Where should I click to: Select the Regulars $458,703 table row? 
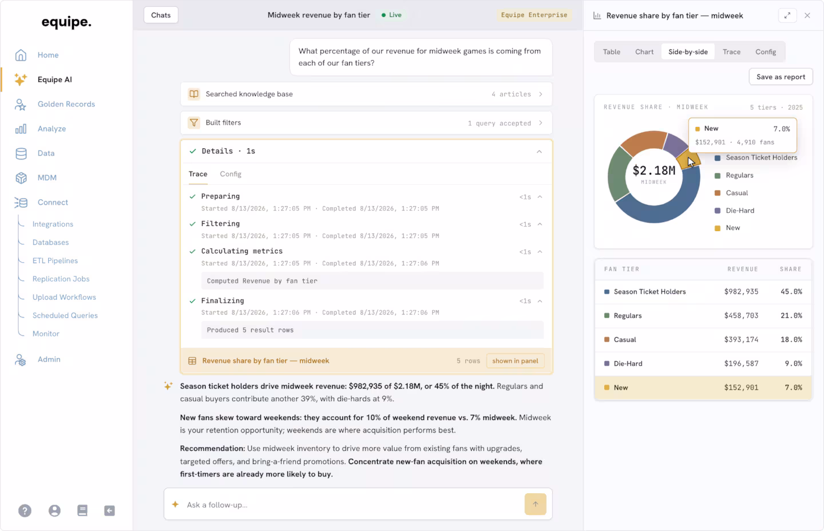coord(703,316)
